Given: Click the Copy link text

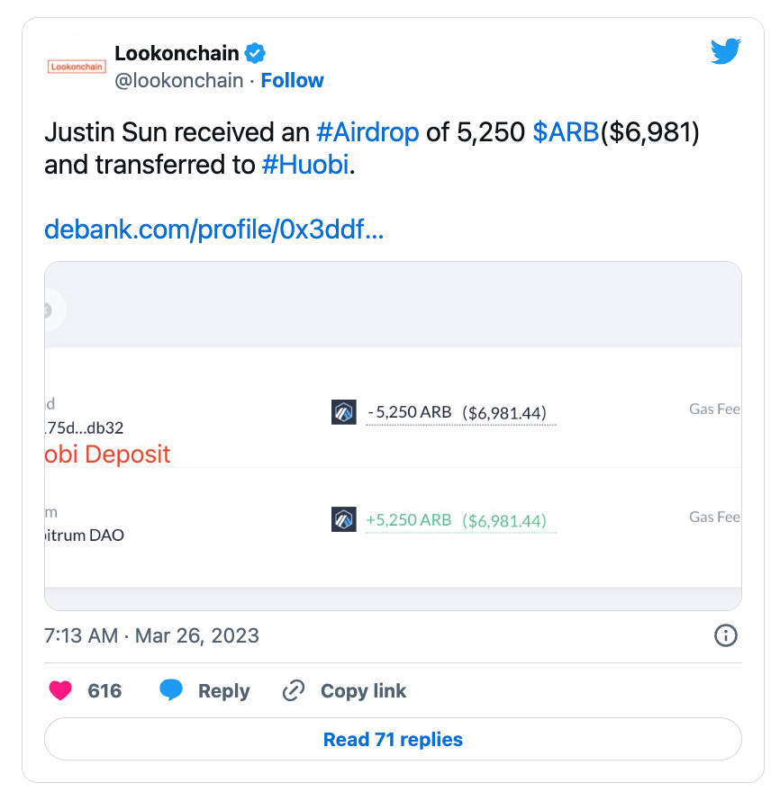Looking at the screenshot, I should point(363,691).
